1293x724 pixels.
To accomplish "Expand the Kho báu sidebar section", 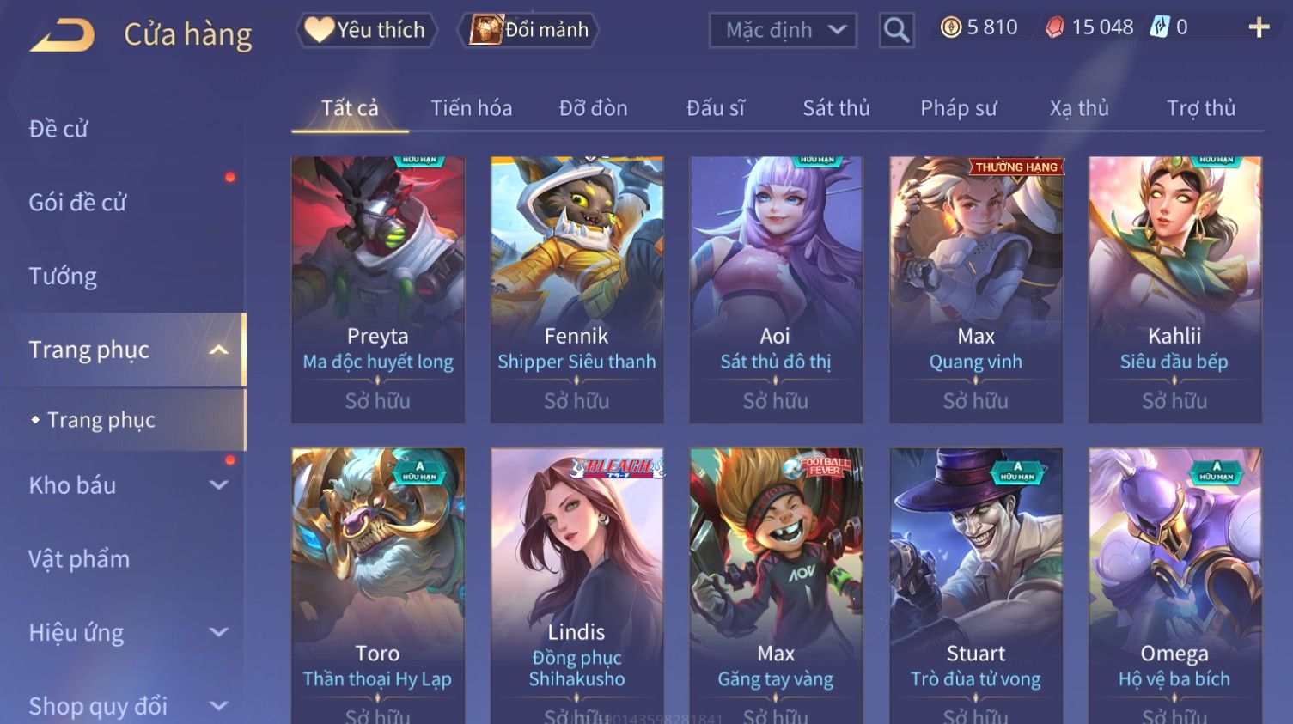I will tap(219, 485).
